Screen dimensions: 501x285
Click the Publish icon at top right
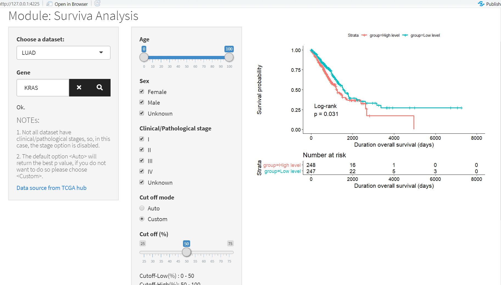pos(481,4)
